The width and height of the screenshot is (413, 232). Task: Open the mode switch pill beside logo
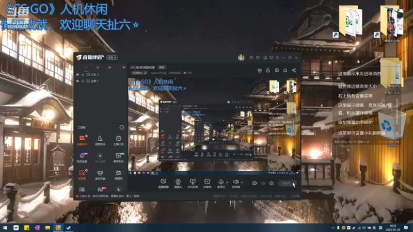[112, 57]
